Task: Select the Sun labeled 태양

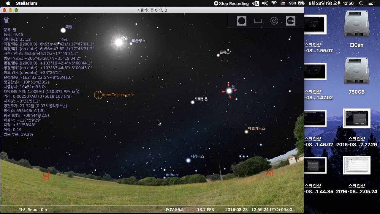Action: pos(119,43)
